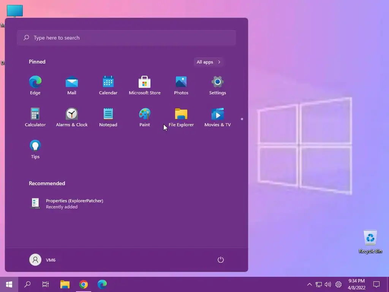The width and height of the screenshot is (389, 292).
Task: Launch the pinned Mail app
Action: pyautogui.click(x=72, y=86)
